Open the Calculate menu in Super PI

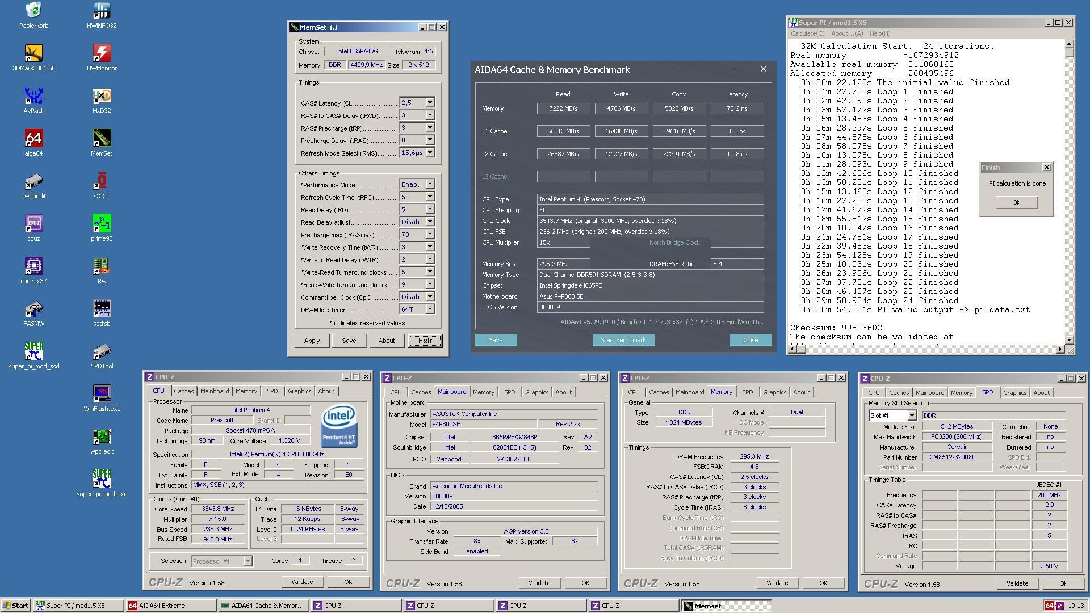click(x=807, y=33)
